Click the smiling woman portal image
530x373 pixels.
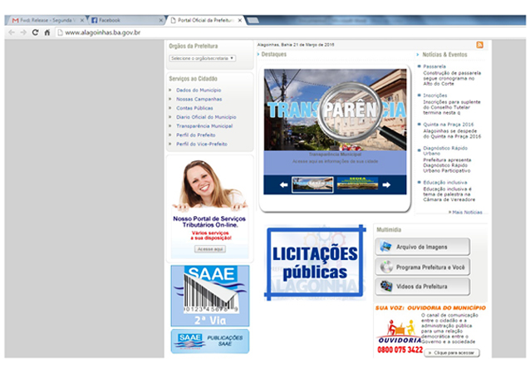(x=209, y=185)
